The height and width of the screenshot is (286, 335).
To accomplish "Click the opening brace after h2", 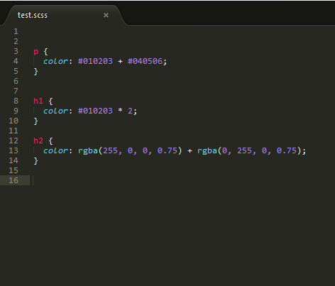I will (x=50, y=141).
